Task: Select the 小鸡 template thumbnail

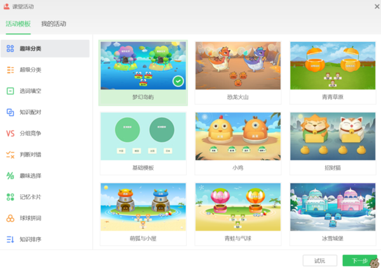Action: click(x=238, y=136)
